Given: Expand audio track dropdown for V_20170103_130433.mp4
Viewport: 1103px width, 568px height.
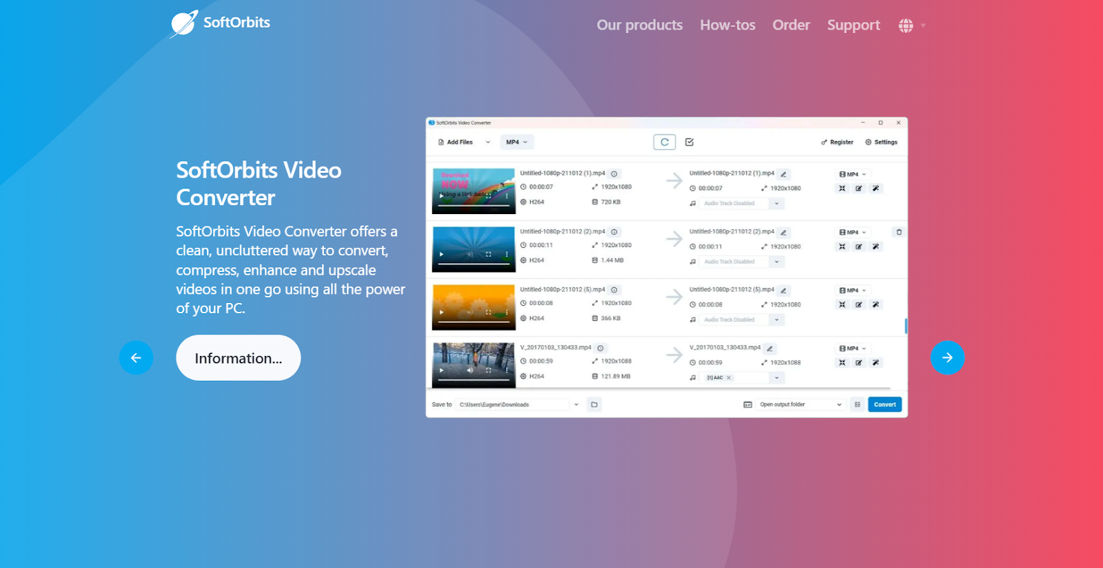Looking at the screenshot, I should coord(777,378).
